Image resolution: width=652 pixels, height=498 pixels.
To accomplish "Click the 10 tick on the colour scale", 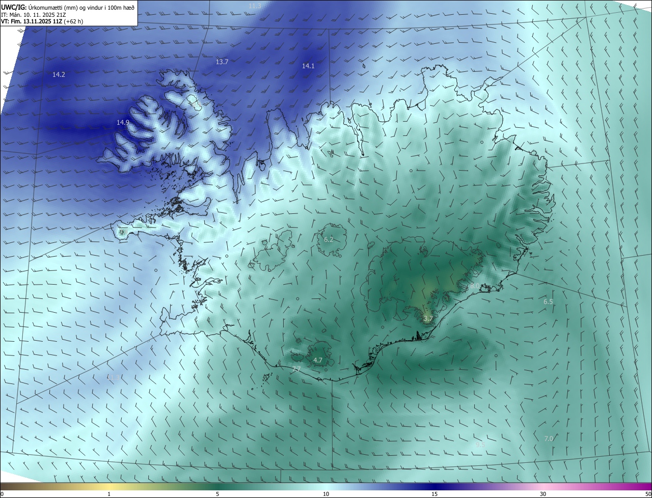I will [x=326, y=494].
